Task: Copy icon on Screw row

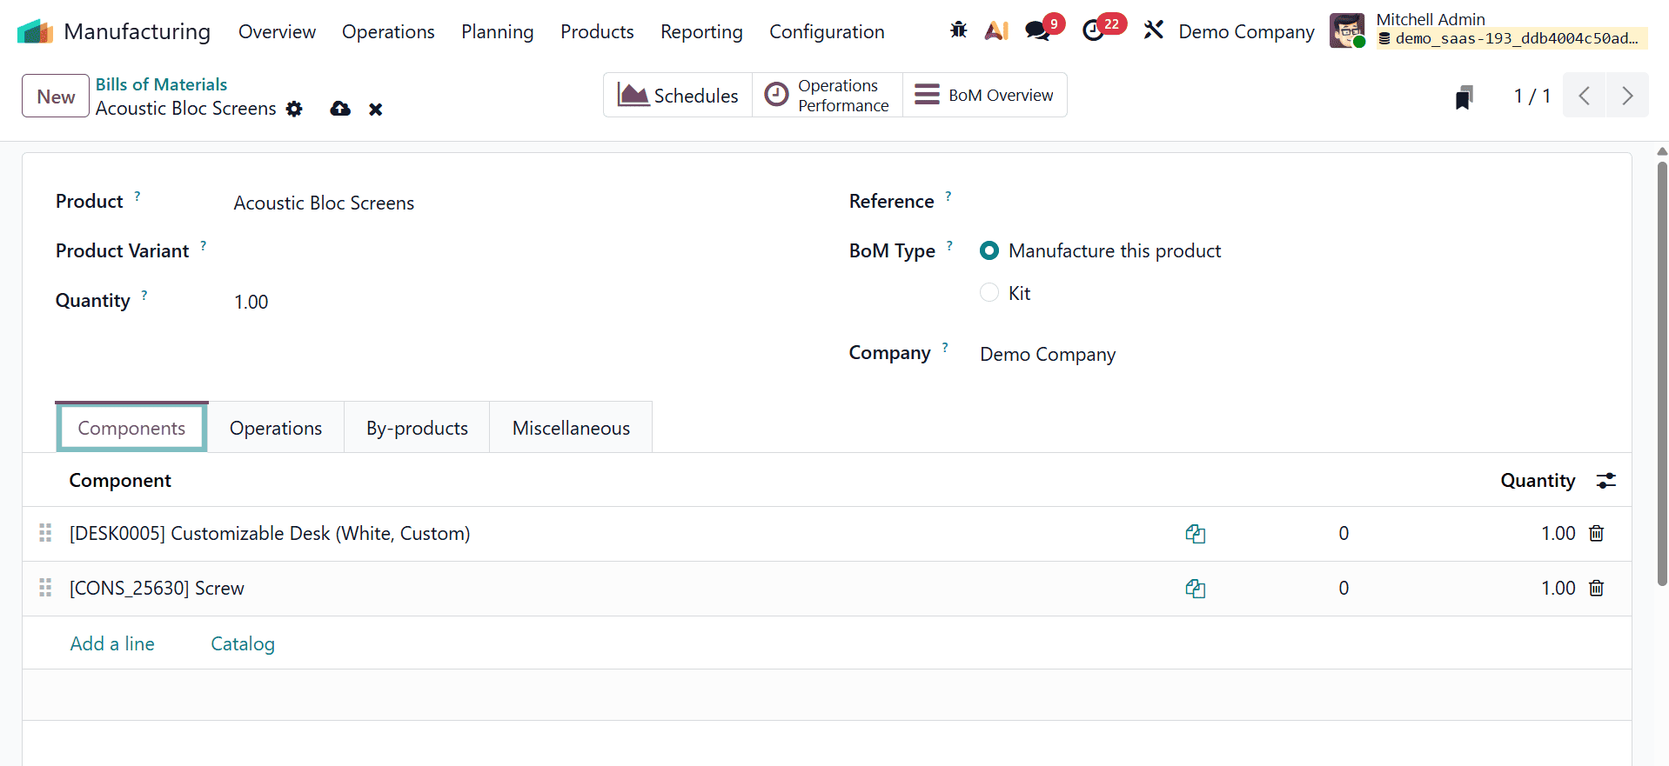Action: tap(1196, 589)
